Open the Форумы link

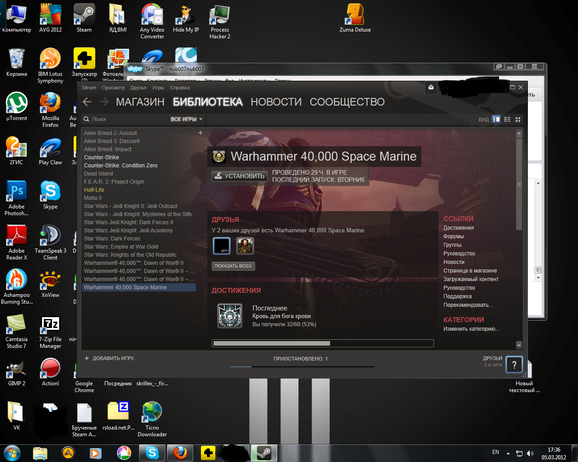tap(454, 236)
